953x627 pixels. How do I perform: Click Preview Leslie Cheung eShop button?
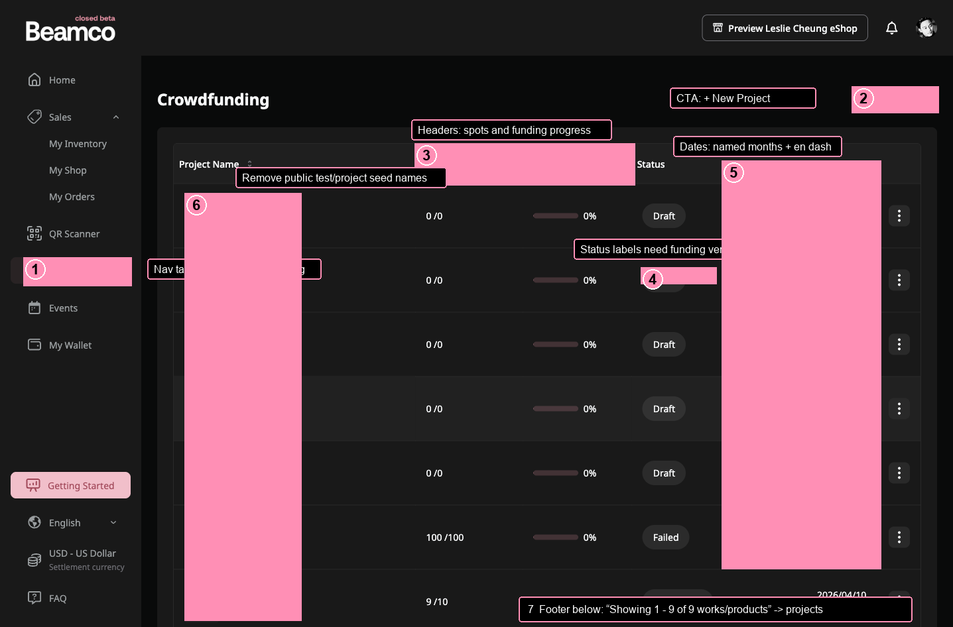[x=785, y=28]
